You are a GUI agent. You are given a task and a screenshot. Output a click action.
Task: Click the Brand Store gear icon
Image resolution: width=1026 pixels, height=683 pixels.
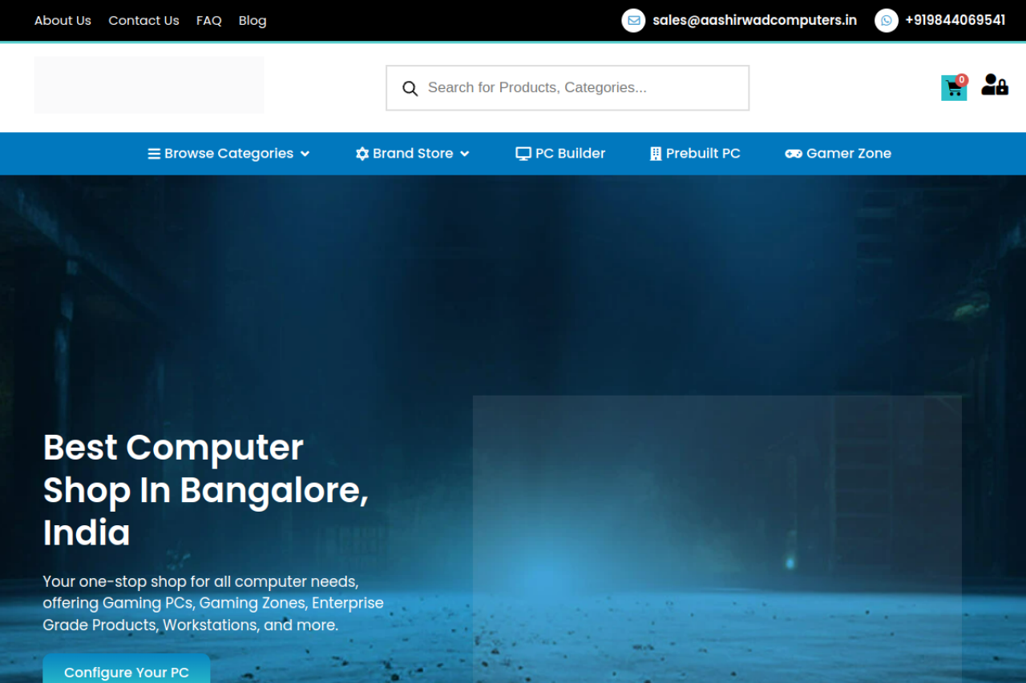coord(362,154)
